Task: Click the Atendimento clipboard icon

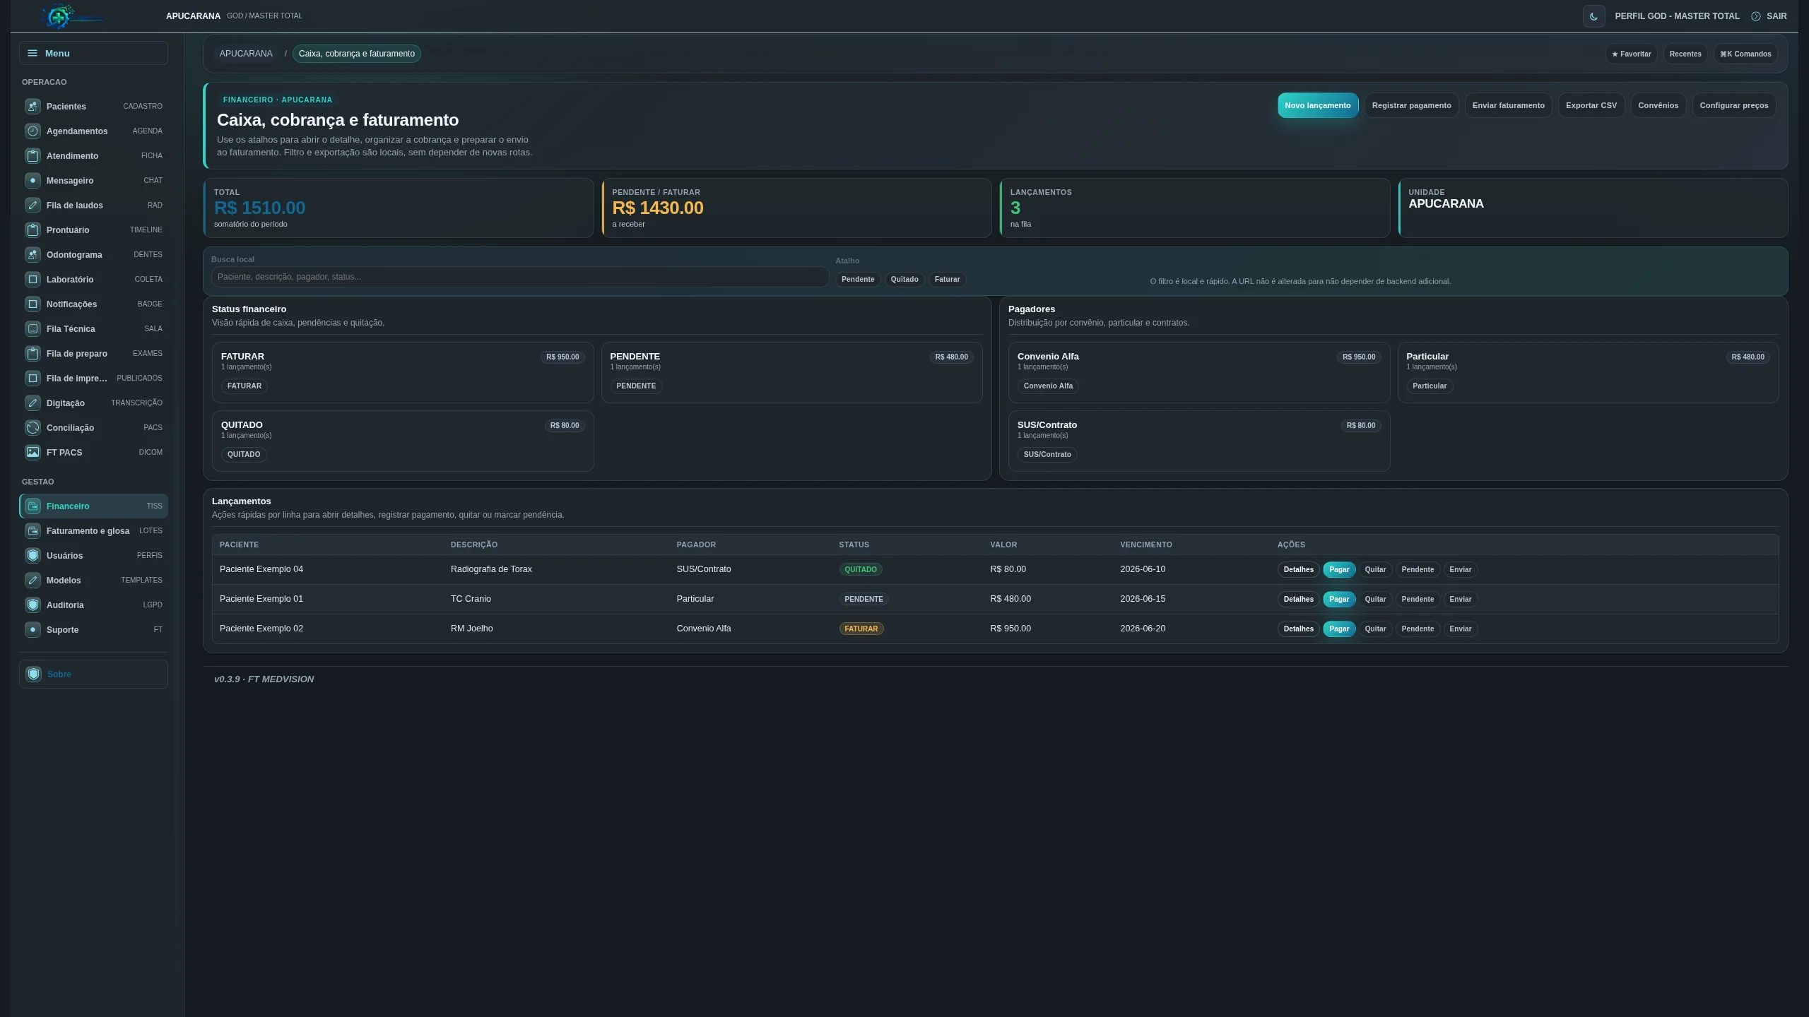Action: 33,155
